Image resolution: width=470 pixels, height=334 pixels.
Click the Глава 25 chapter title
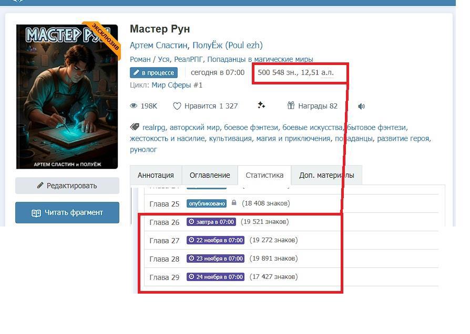pos(164,204)
